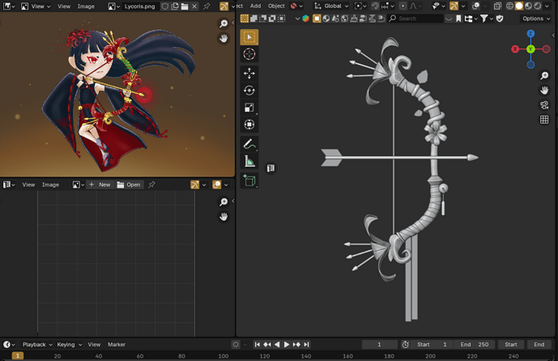Image resolution: width=558 pixels, height=361 pixels.
Task: Toggle auto keying record button
Action: 235,344
